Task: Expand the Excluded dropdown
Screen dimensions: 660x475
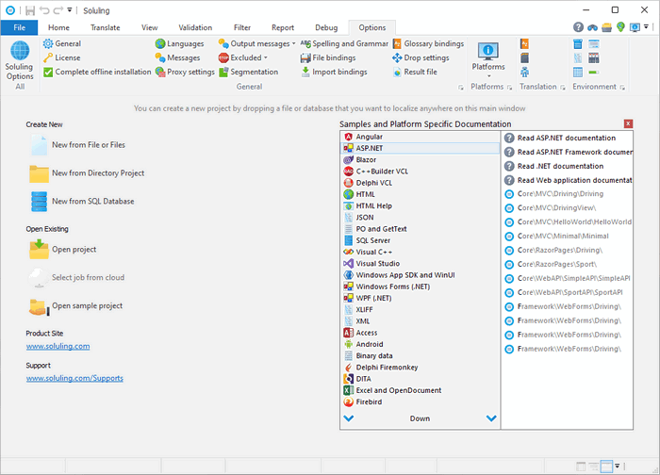Action: tap(266, 57)
